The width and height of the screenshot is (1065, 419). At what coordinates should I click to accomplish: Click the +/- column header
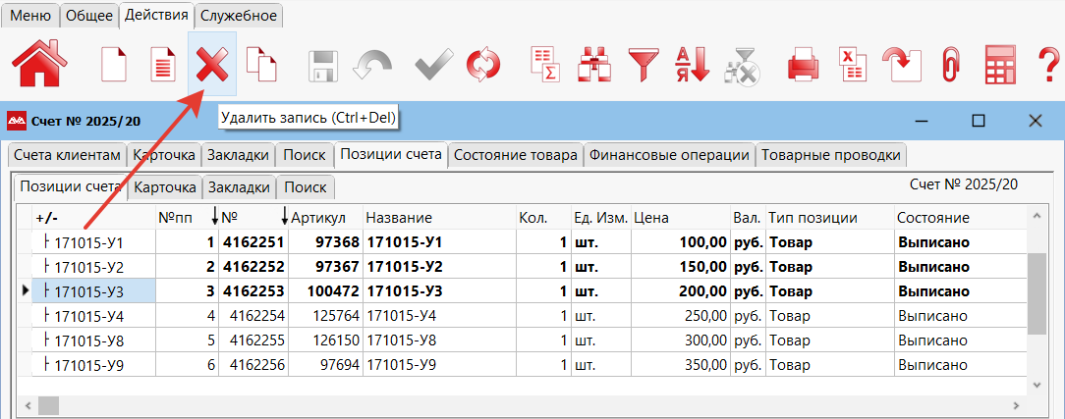[47, 217]
